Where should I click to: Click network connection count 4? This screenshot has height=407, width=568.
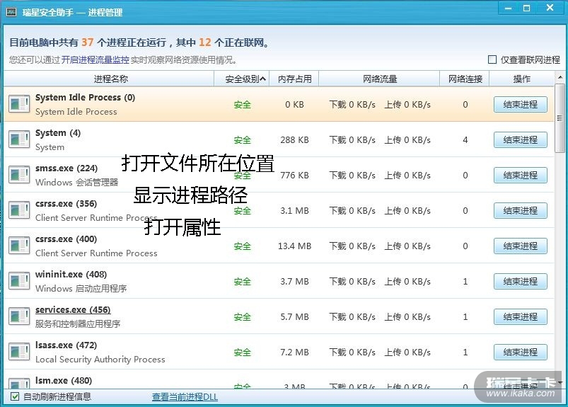465,140
